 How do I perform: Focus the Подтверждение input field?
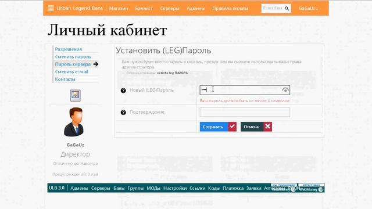(245, 112)
